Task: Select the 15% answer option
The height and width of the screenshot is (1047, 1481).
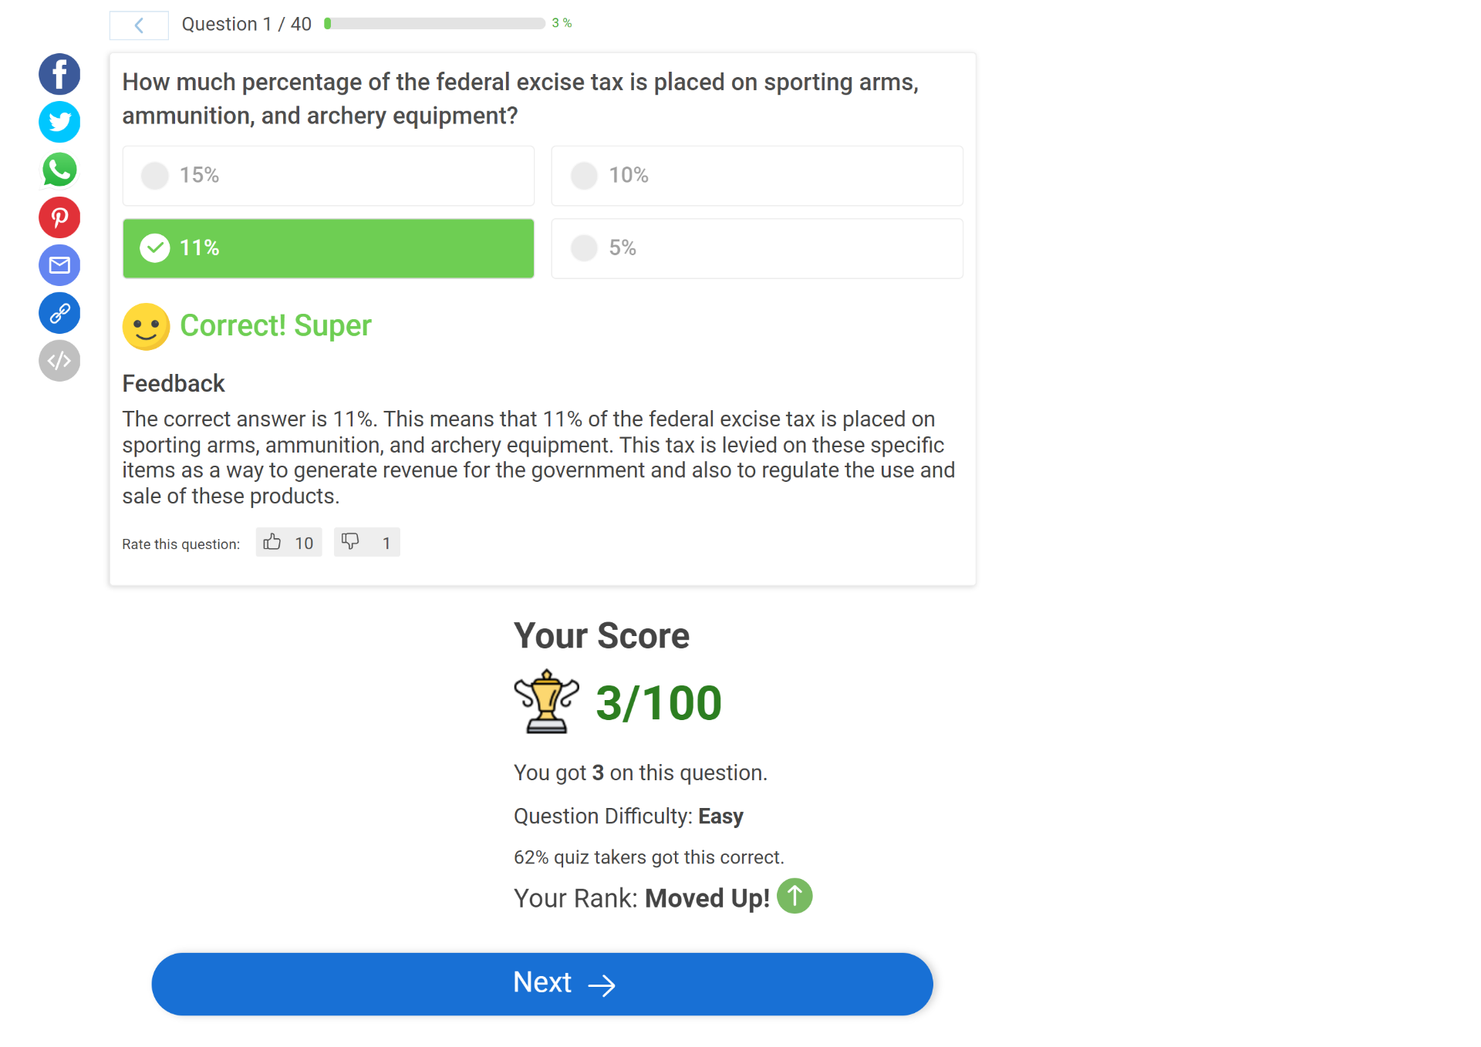Action: click(328, 176)
